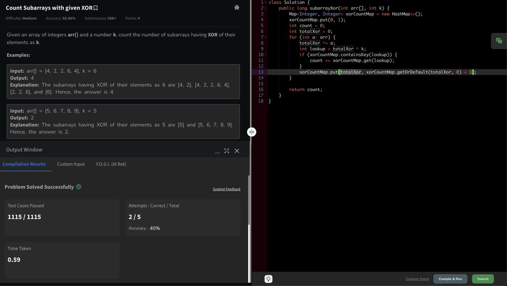Open the green chat bubble widget
507x286 pixels.
click(x=499, y=41)
